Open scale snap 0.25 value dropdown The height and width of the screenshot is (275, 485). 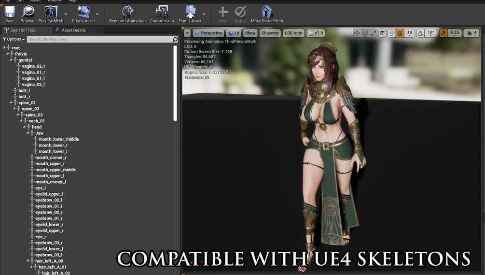pos(455,33)
